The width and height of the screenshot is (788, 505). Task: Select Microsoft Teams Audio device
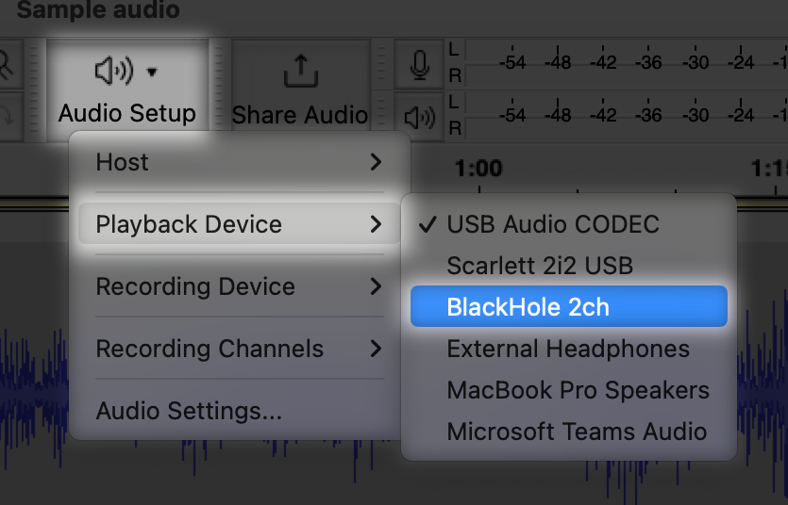577,432
